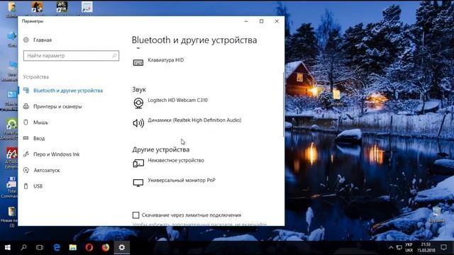Viewport: 454px width, 255px height.
Task: Launch Firefox from taskbar
Action: pyautogui.click(x=106, y=247)
